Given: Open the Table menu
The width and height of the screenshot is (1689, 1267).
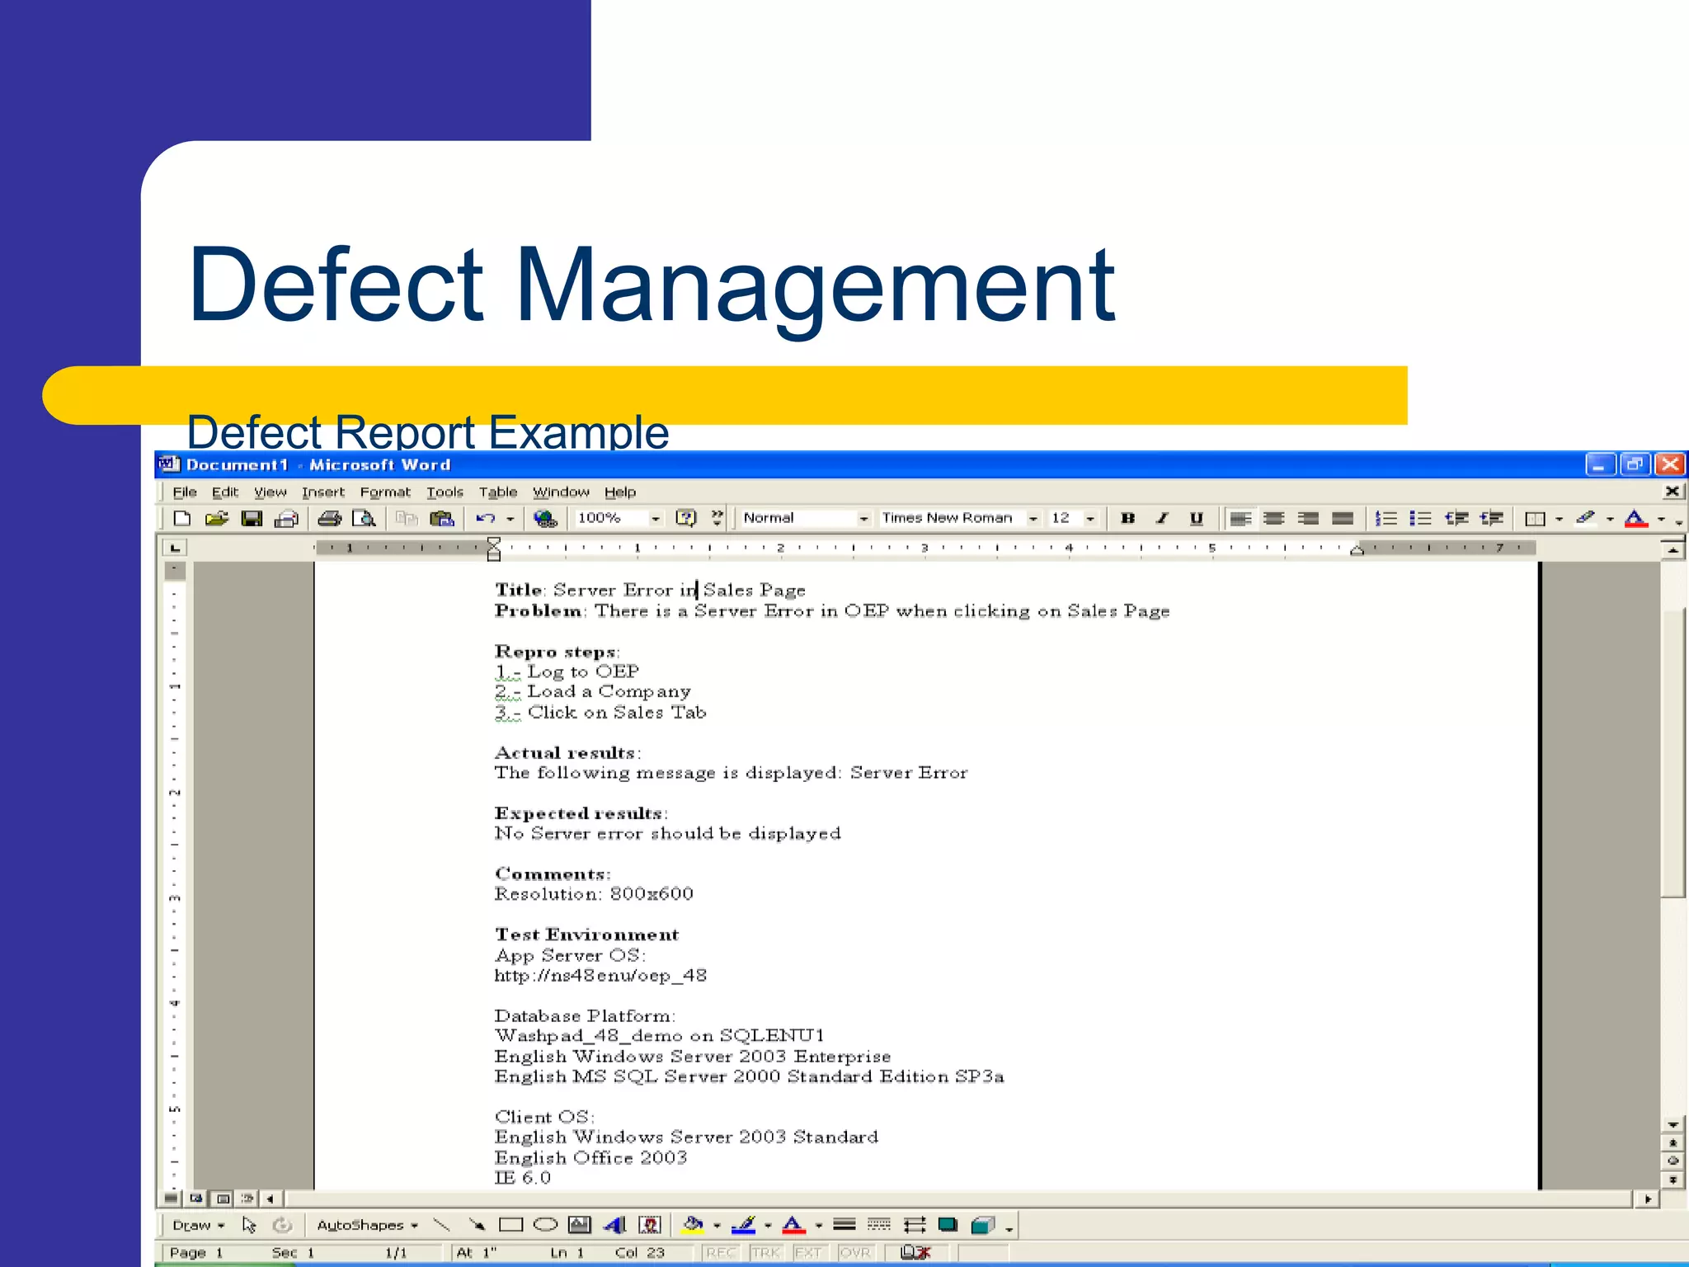Looking at the screenshot, I should [x=498, y=492].
